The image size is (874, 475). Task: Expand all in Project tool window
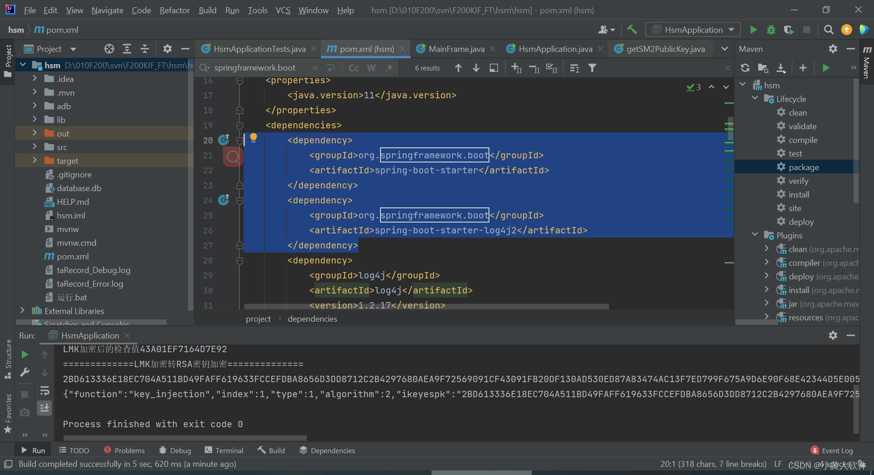[x=127, y=49]
